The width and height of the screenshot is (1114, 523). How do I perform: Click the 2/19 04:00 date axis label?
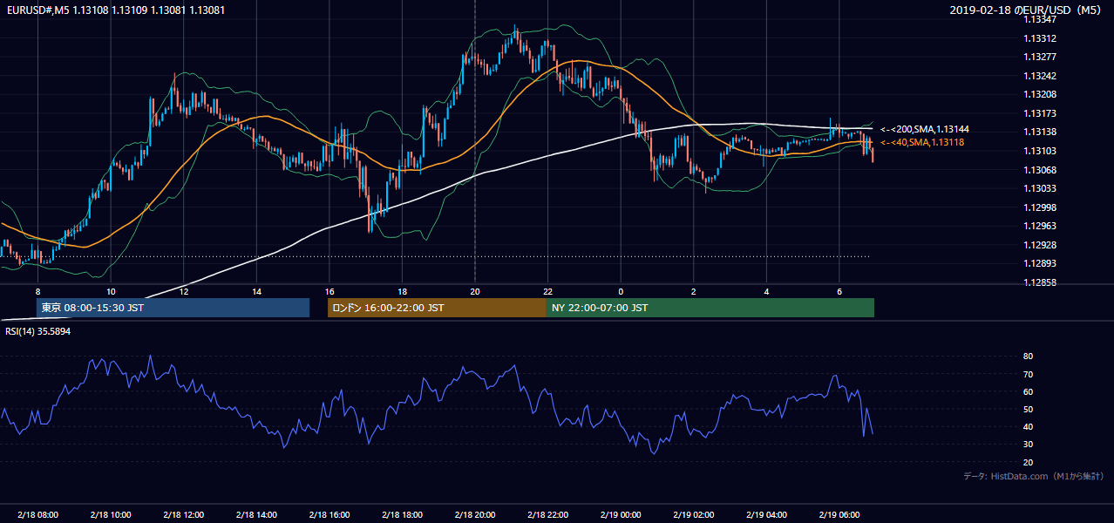click(766, 514)
